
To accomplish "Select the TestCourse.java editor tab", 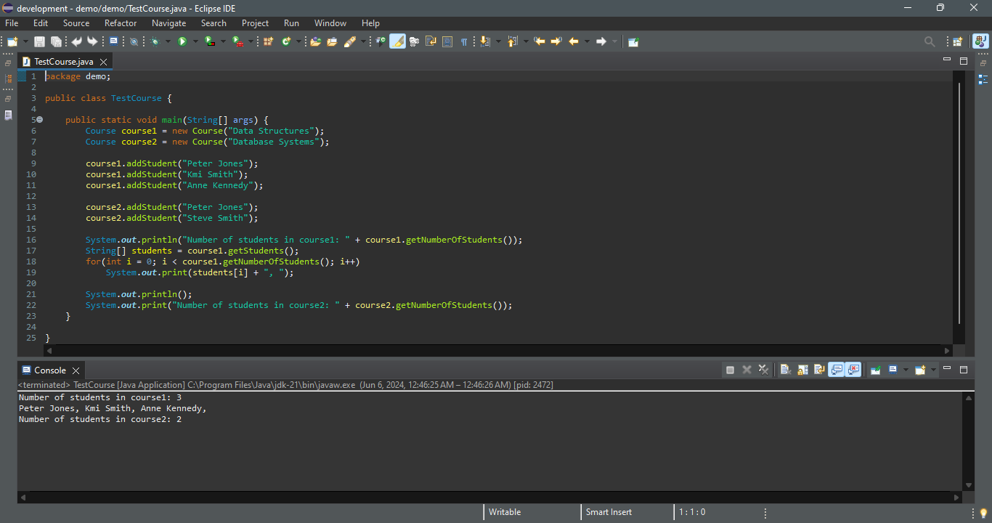I will [63, 62].
